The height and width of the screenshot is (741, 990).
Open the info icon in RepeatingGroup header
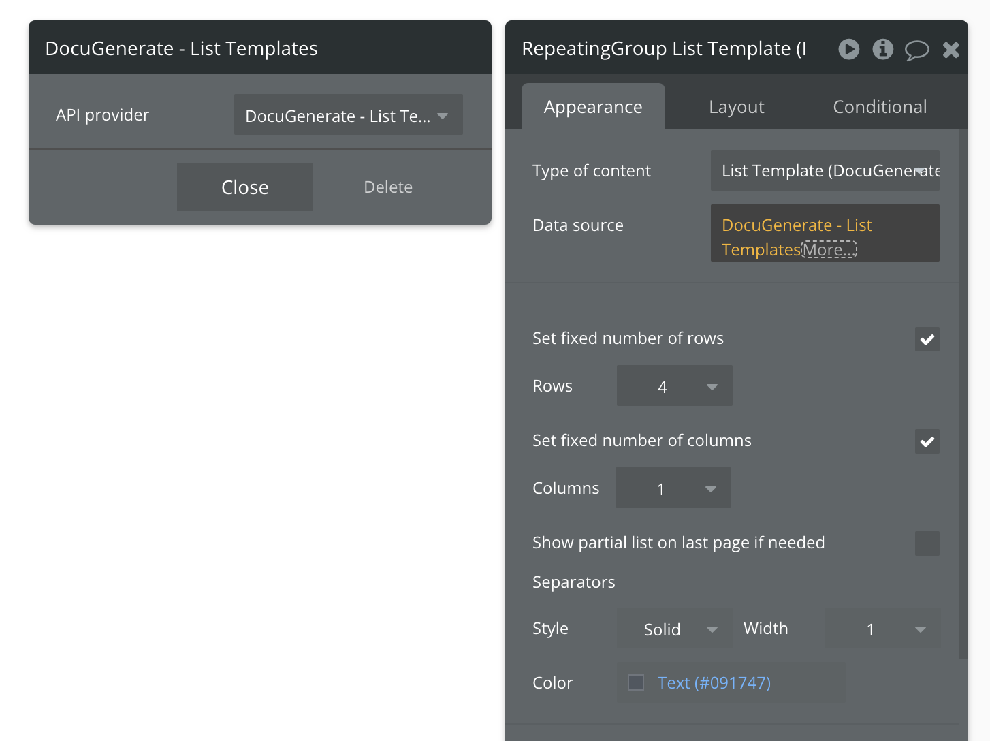click(x=883, y=49)
